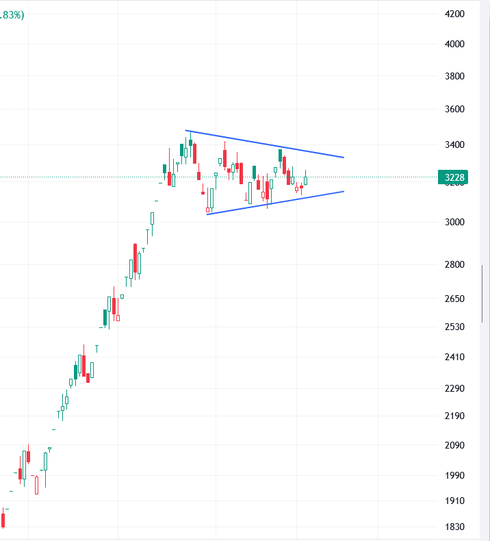This screenshot has height=541, width=490.
Task: Click the 3000 price axis label
Action: 454,222
